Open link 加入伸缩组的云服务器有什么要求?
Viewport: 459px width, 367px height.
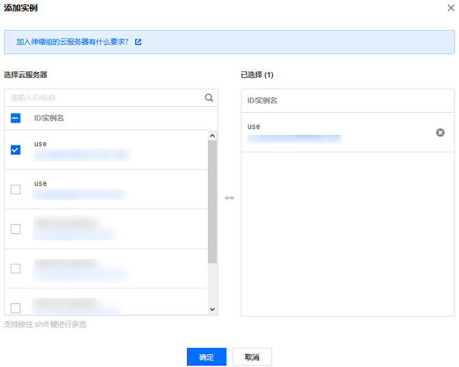tap(72, 42)
